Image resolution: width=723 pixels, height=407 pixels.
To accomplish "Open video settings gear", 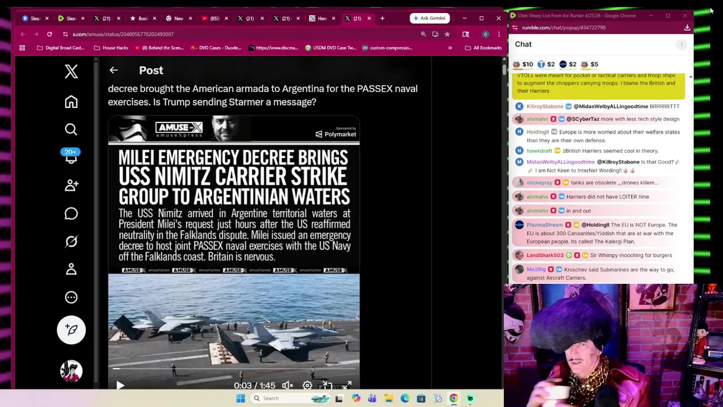I will 307,386.
